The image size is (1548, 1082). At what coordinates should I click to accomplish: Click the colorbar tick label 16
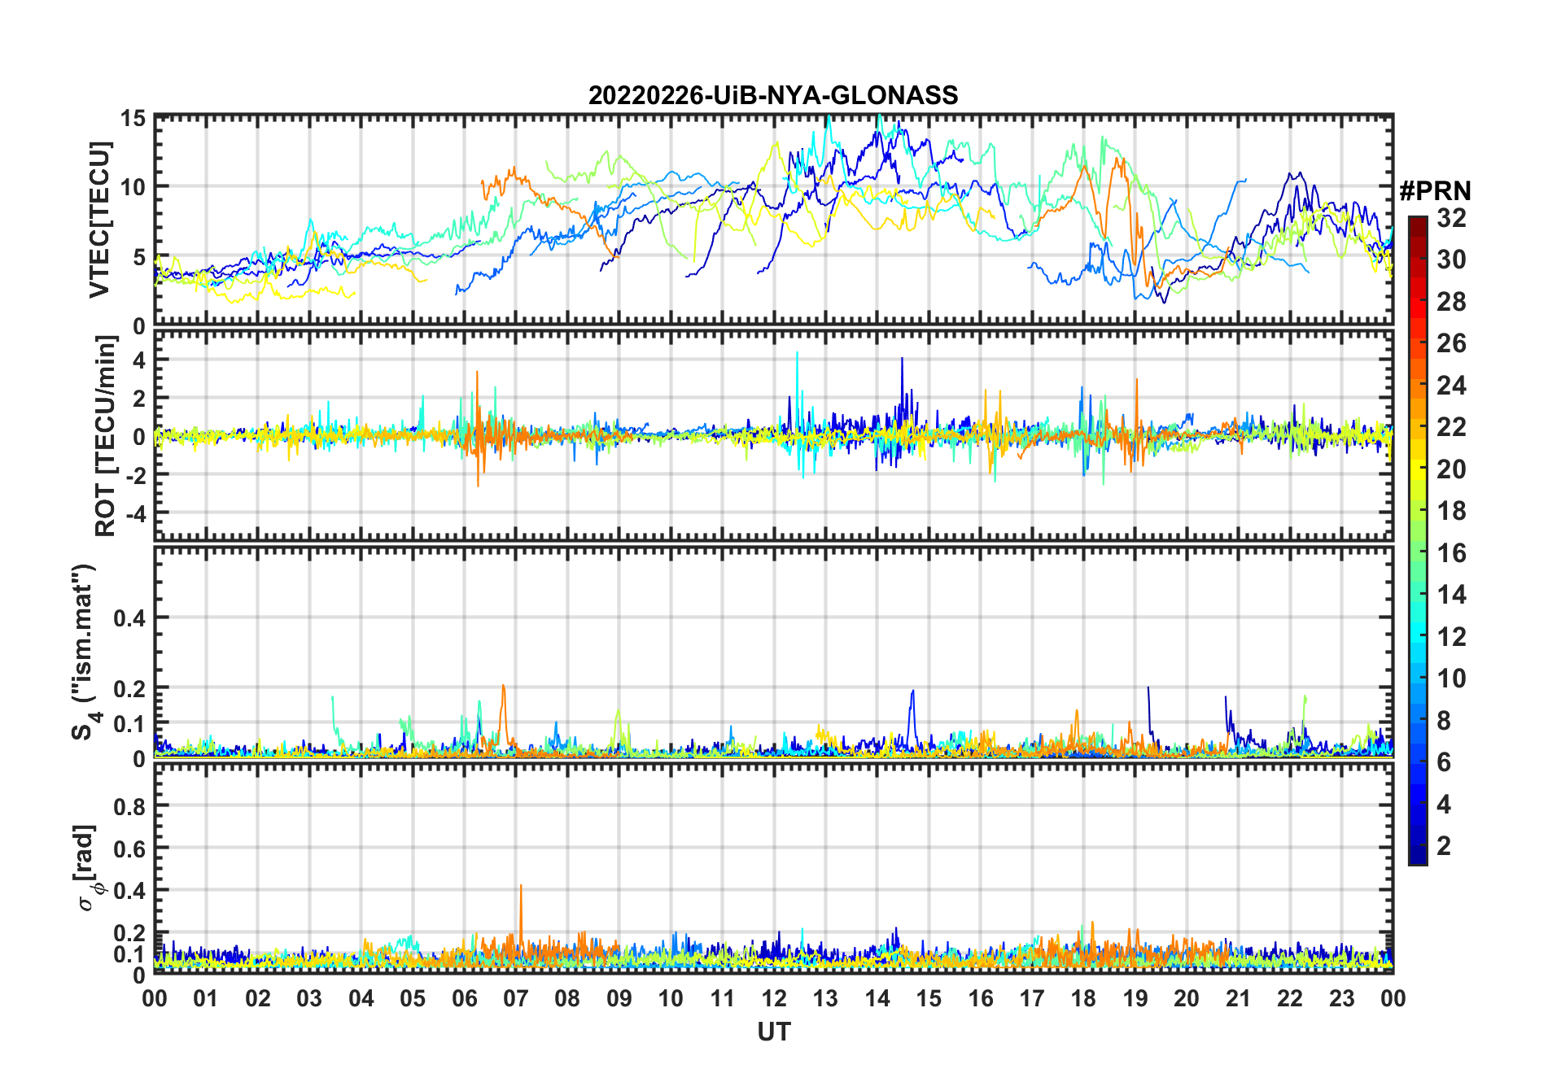coord(1451,553)
